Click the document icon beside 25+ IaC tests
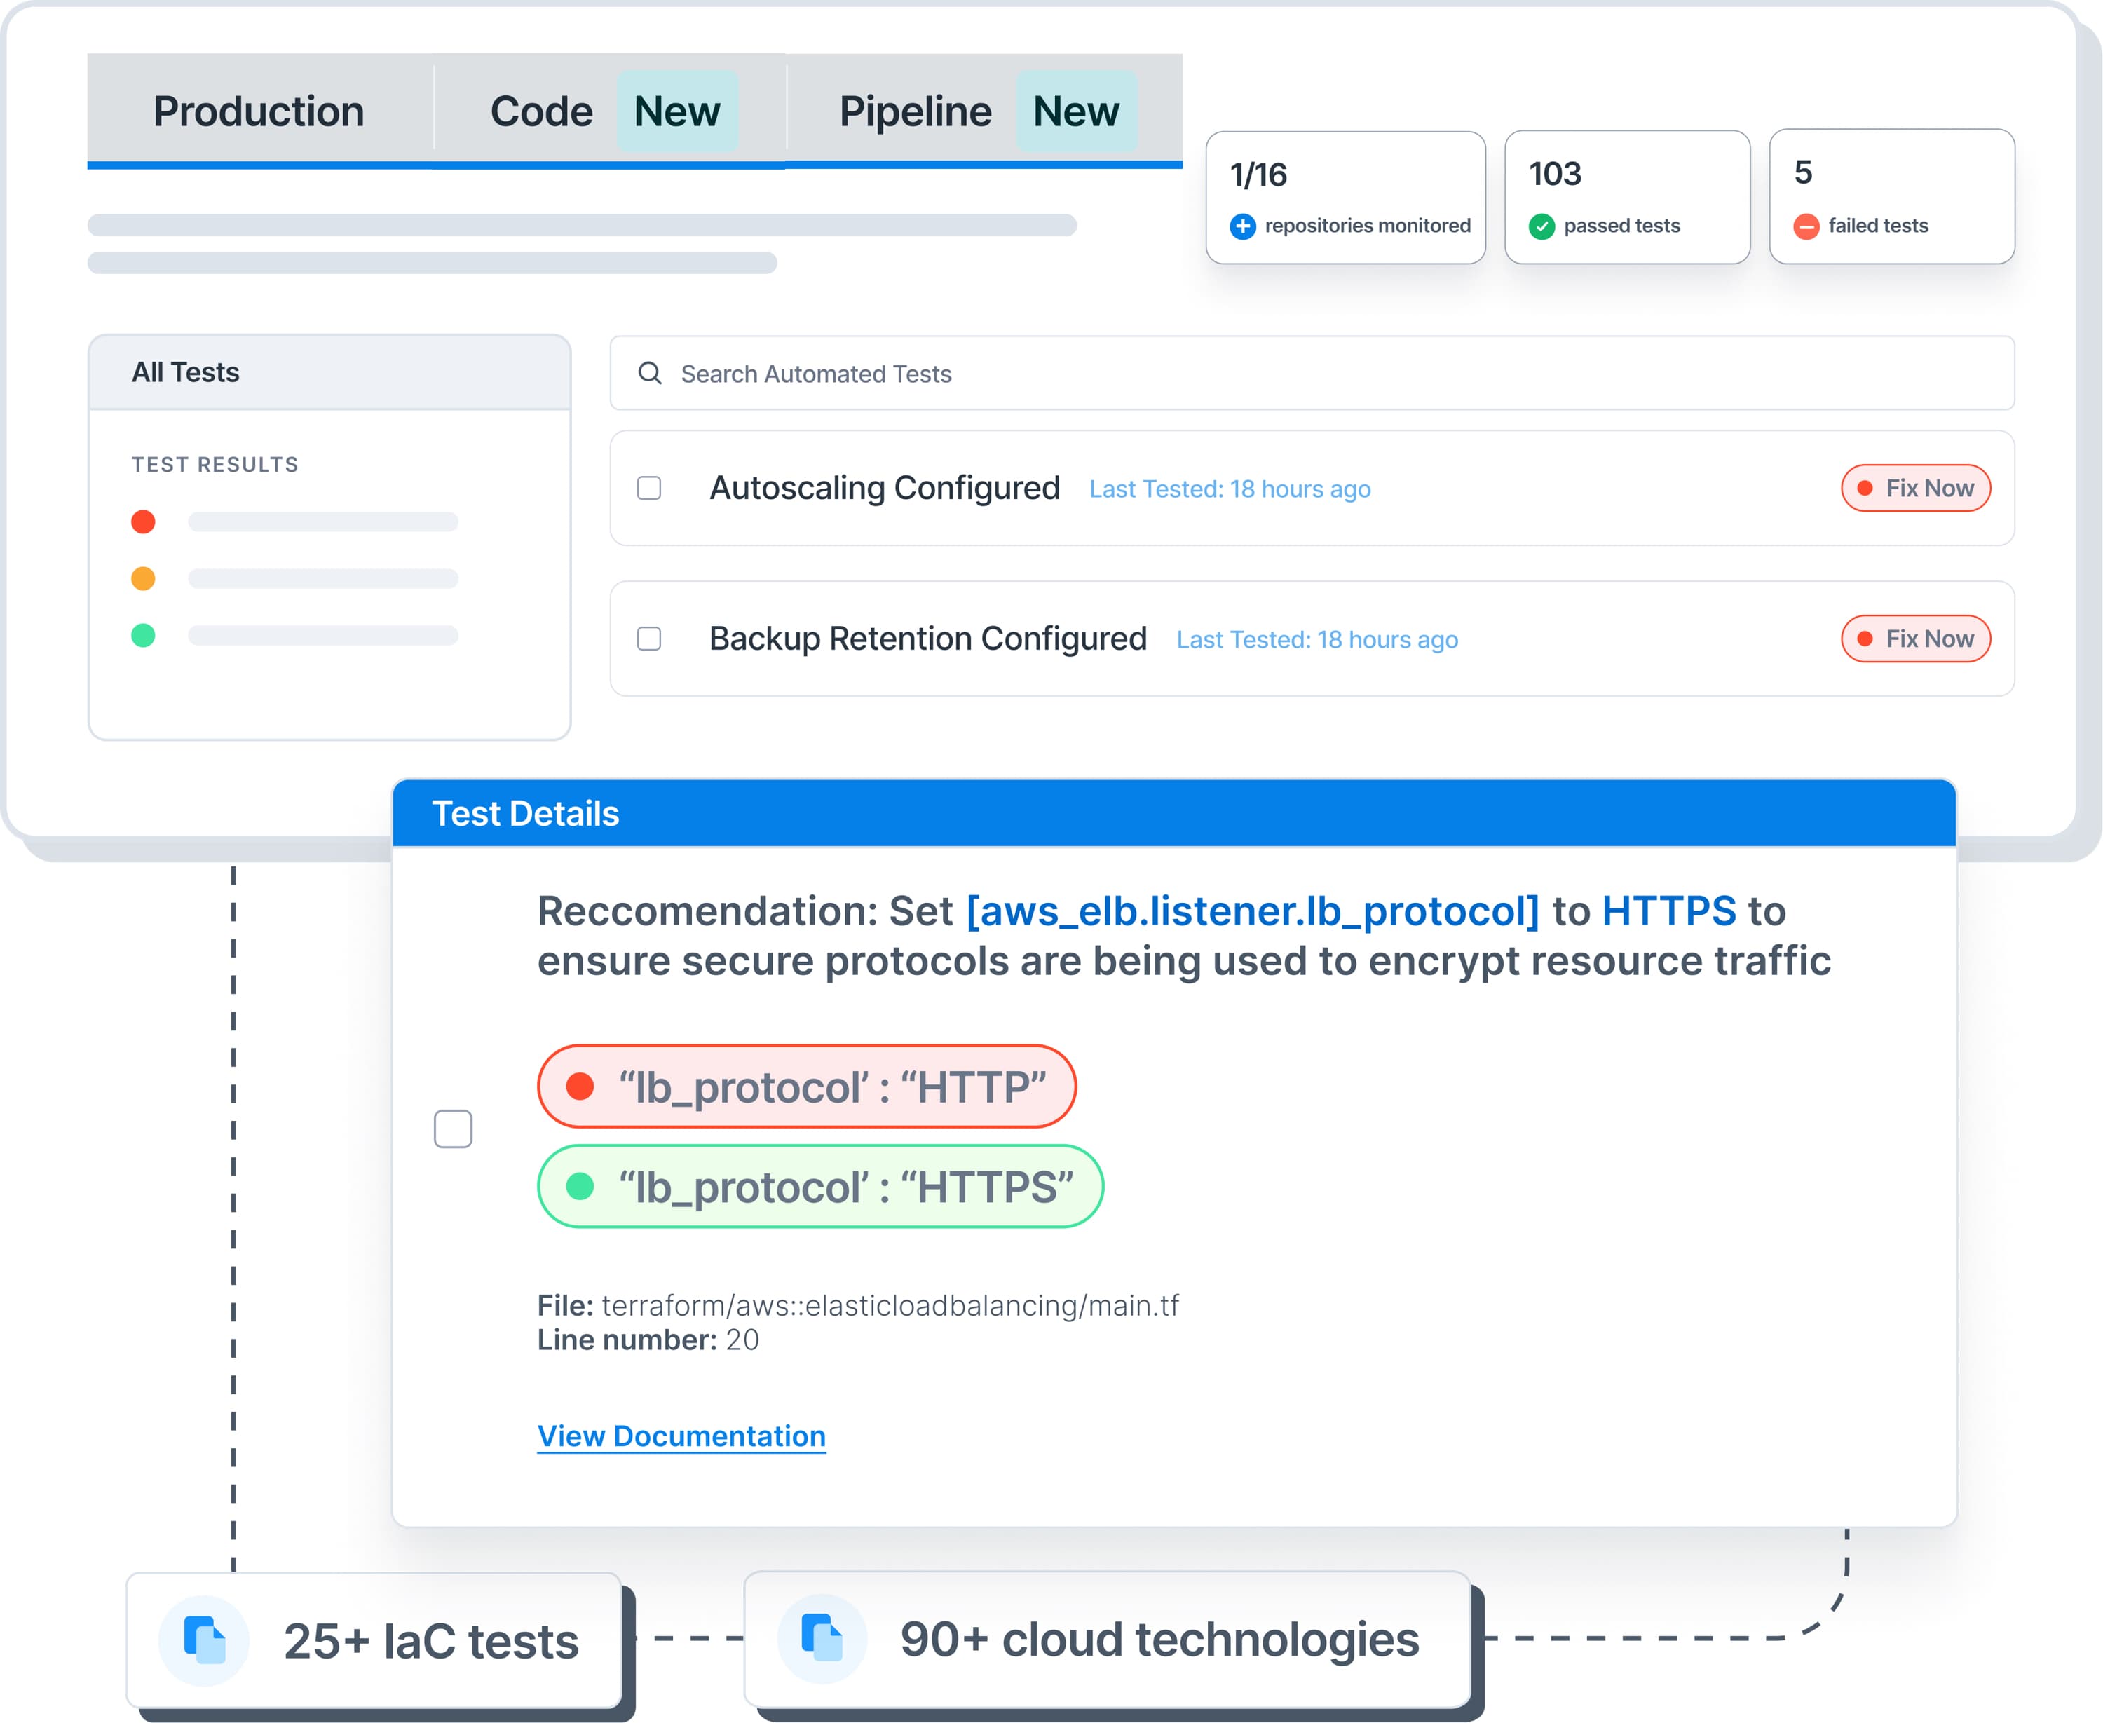 point(205,1640)
